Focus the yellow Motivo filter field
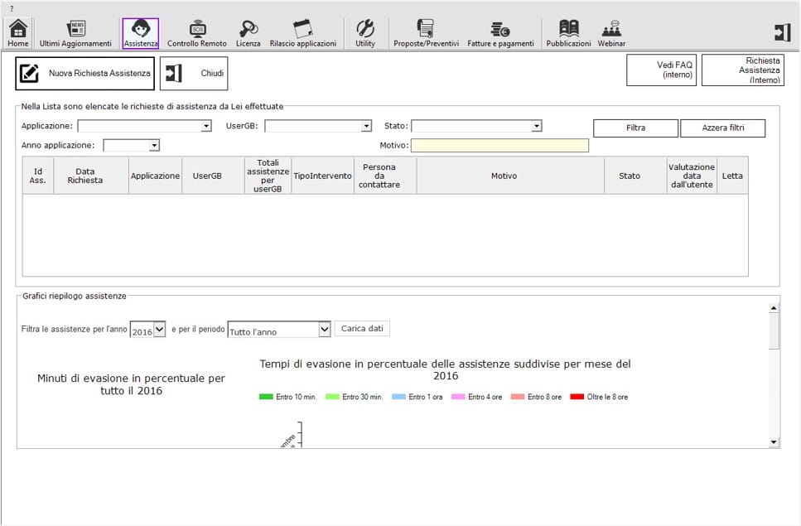Screen dimensions: 801x526 pyautogui.click(x=499, y=146)
